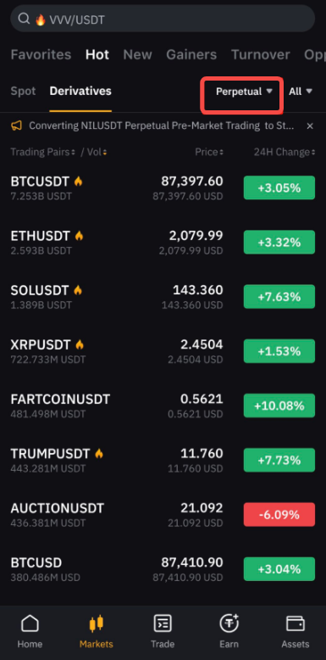Open the Trade icon in bottom bar
This screenshot has width=326, height=660.
[163, 624]
